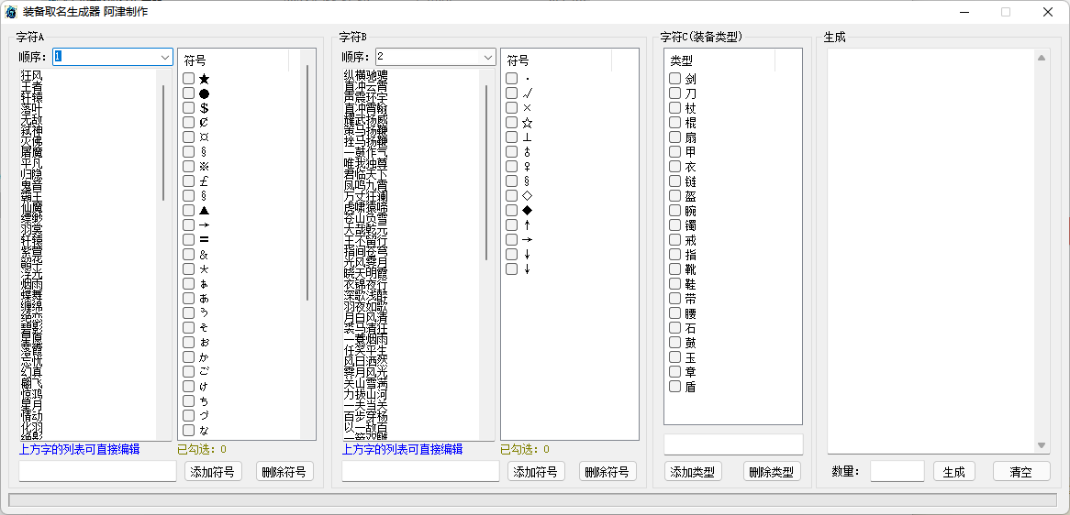Check the な symbol checkbox

coord(188,430)
